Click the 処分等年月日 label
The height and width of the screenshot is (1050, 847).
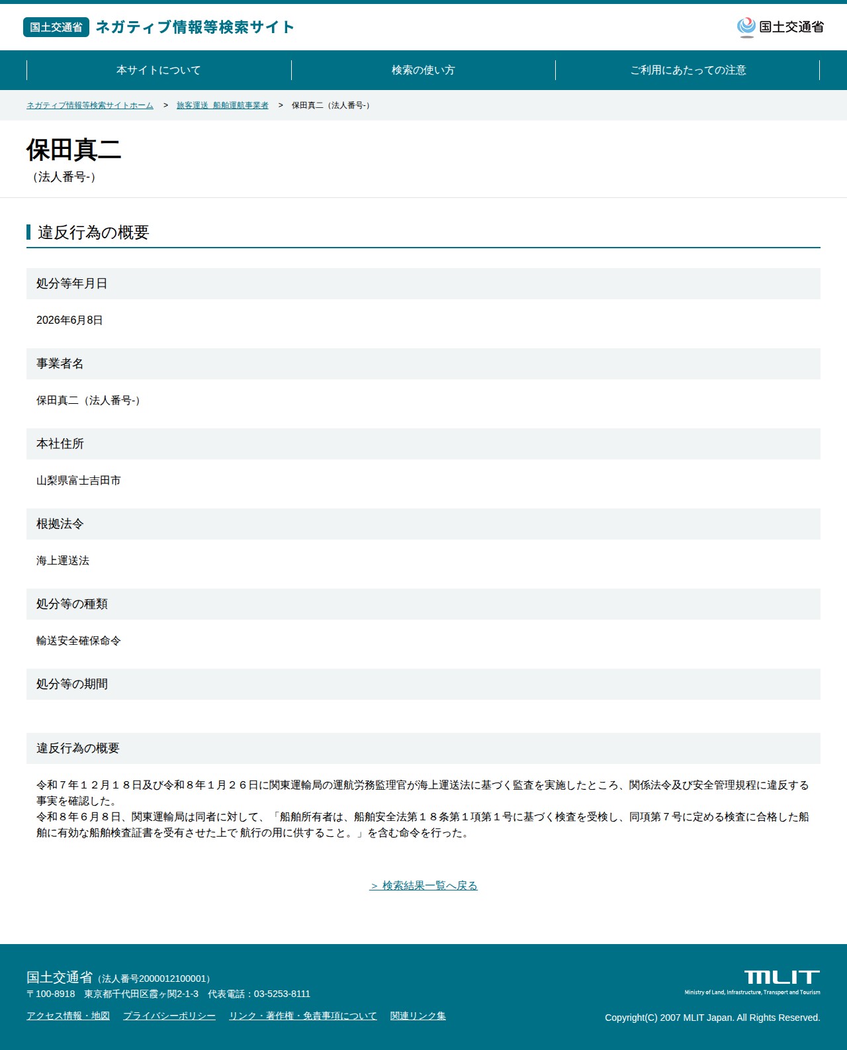point(72,283)
